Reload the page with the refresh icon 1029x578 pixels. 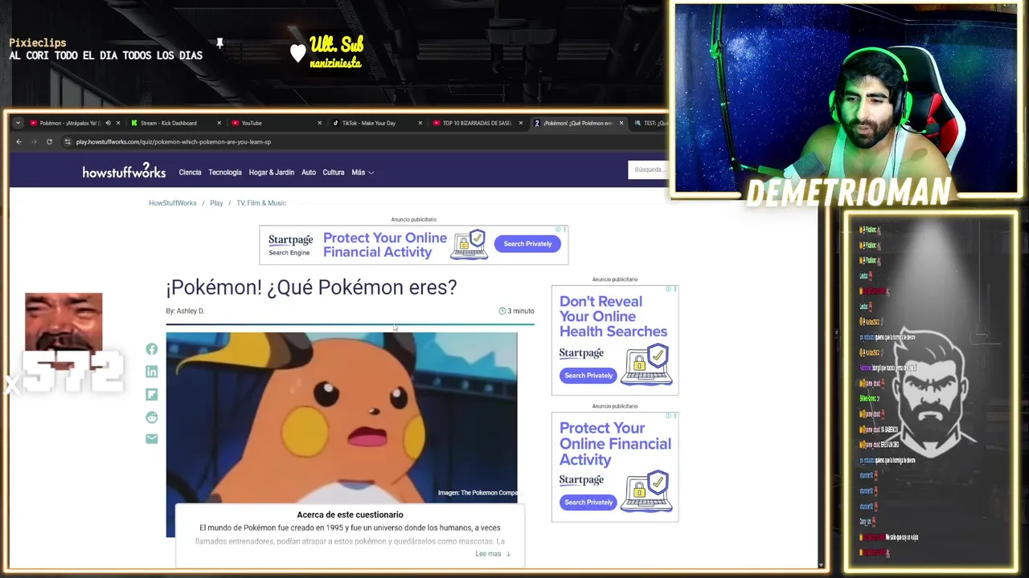[49, 142]
